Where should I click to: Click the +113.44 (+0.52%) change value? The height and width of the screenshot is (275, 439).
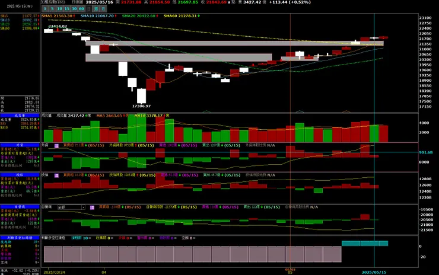pyautogui.click(x=290, y=2)
